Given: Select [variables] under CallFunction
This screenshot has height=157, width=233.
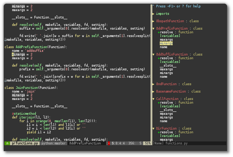Looking at the screenshot, I should (170, 106).
